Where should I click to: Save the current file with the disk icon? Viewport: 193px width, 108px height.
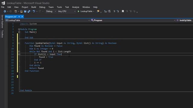(x=25, y=11)
